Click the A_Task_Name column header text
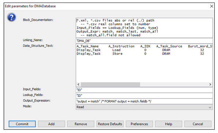The height and width of the screenshot is (133, 218). tap(87, 46)
